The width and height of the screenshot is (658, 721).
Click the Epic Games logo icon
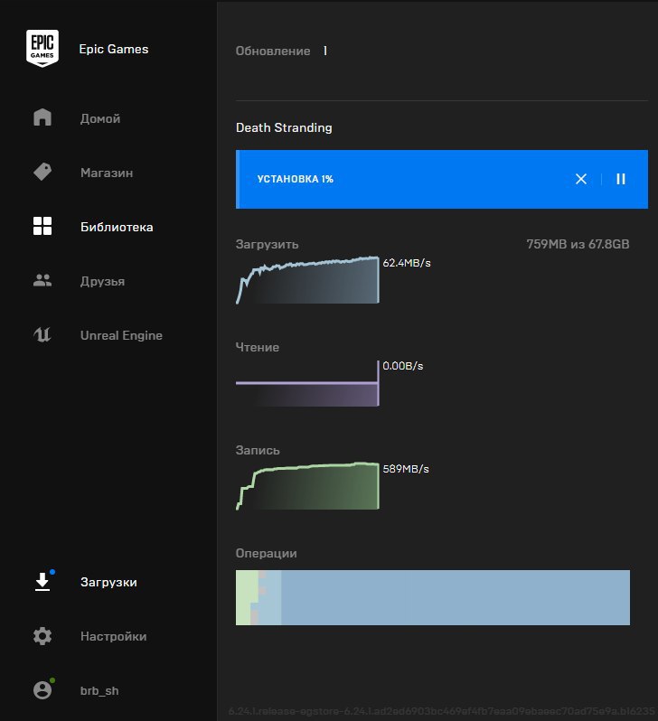coord(42,48)
